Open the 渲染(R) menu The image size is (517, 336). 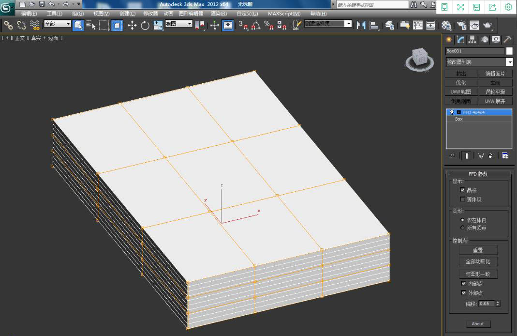pyautogui.click(x=219, y=14)
